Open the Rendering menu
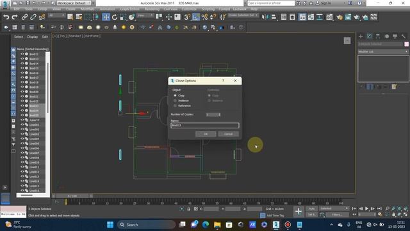Screen dimensions: 410x231 (152, 9)
